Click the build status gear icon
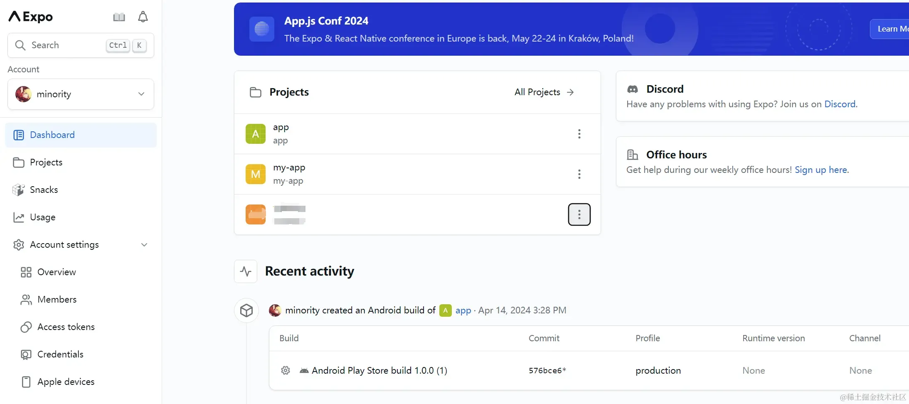 286,370
